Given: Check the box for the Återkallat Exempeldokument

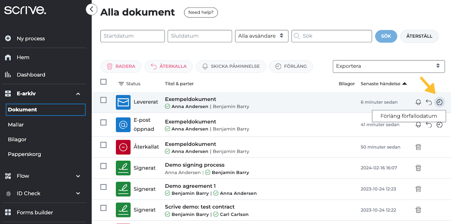Looking at the screenshot, I should [103, 145].
